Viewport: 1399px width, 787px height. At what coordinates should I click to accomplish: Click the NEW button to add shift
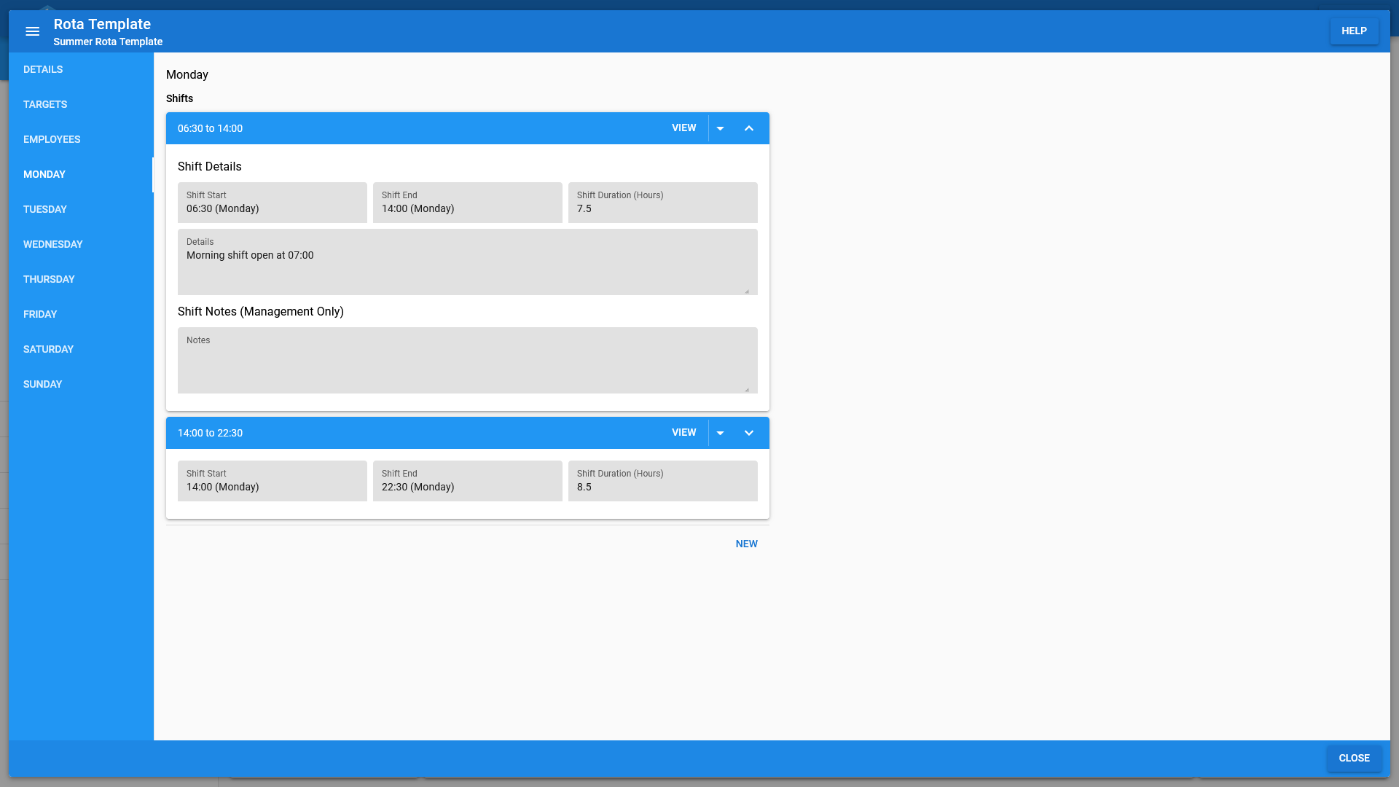coord(747,544)
